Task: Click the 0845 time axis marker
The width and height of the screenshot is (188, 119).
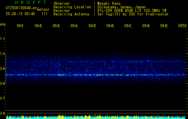Action: 92,26
